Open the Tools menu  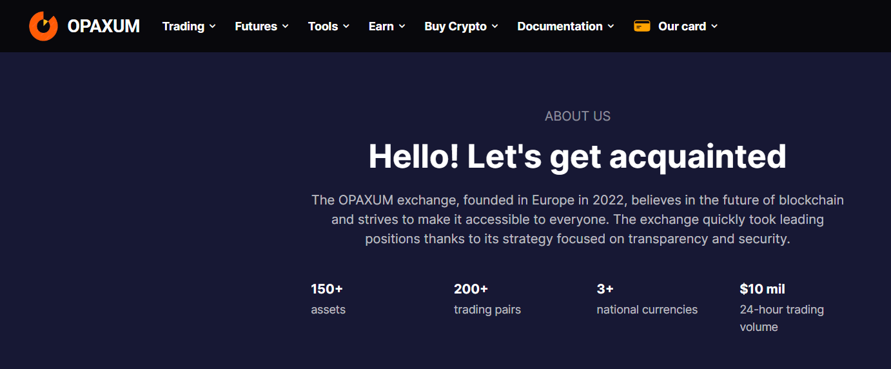pyautogui.click(x=329, y=26)
